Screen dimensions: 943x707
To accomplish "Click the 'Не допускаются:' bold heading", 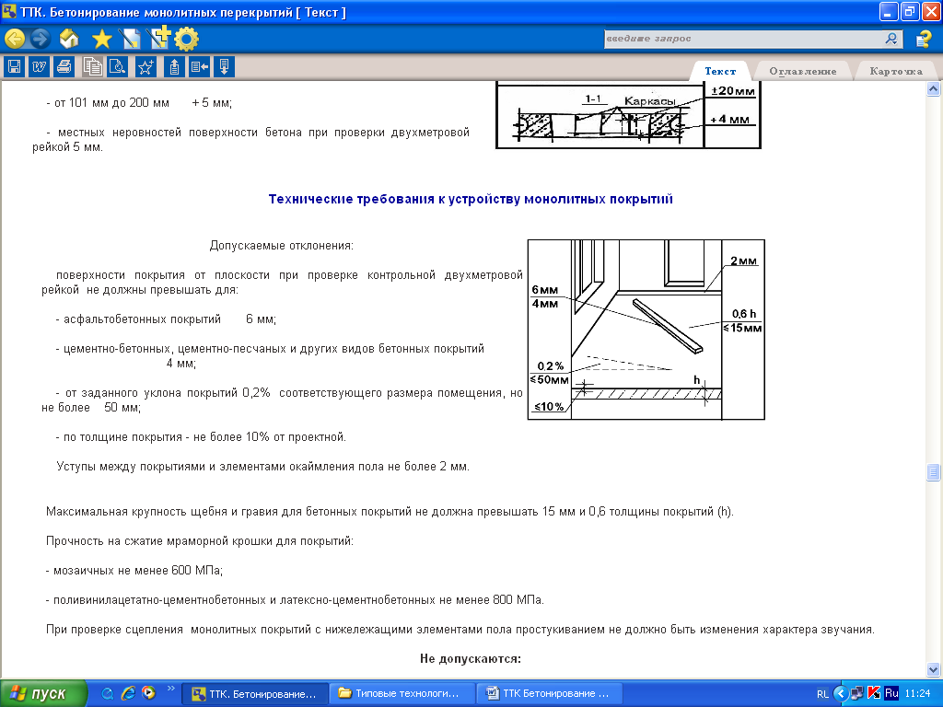I will point(471,658).
